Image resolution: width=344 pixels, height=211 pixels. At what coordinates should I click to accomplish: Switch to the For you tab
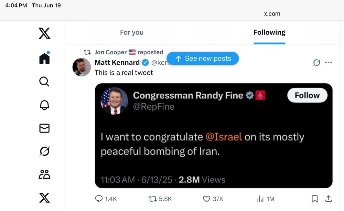pyautogui.click(x=132, y=32)
